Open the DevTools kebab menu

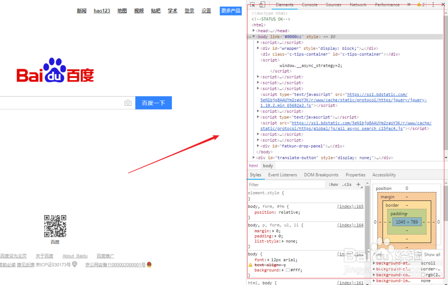433,4
